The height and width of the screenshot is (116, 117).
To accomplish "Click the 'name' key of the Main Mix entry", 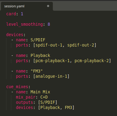I will click(x=21, y=92).
